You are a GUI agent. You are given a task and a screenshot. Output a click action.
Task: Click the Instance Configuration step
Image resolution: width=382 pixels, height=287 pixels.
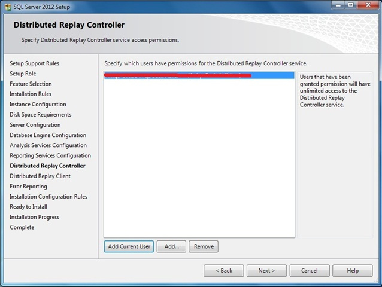38,104
